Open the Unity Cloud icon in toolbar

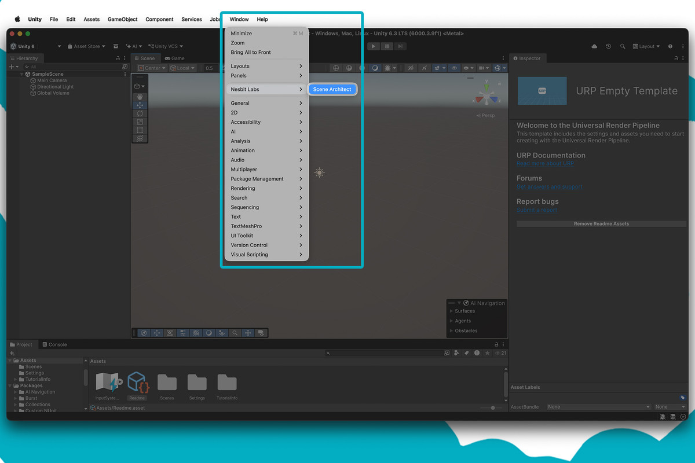tap(594, 46)
